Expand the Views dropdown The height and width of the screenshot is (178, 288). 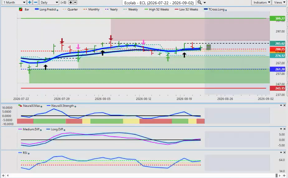coord(279,2)
